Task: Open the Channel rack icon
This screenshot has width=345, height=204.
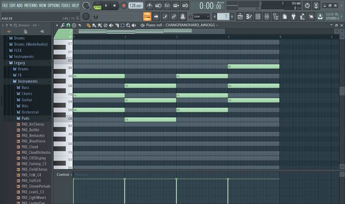Action: 258,16
